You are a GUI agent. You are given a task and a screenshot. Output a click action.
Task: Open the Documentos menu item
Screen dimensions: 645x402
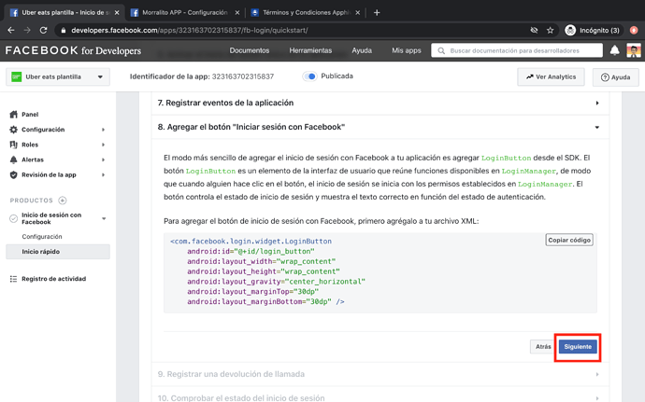point(249,50)
